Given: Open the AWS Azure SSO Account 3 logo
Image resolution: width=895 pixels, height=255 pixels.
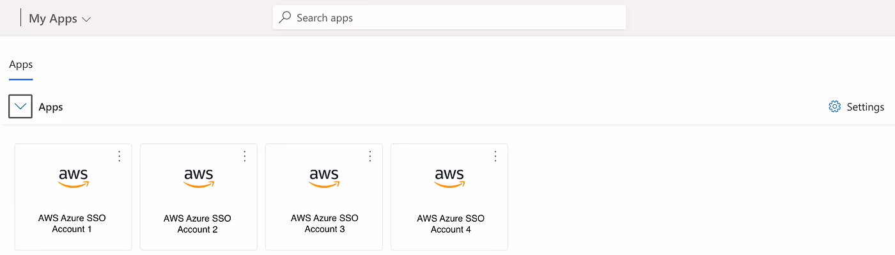Looking at the screenshot, I should click(324, 178).
